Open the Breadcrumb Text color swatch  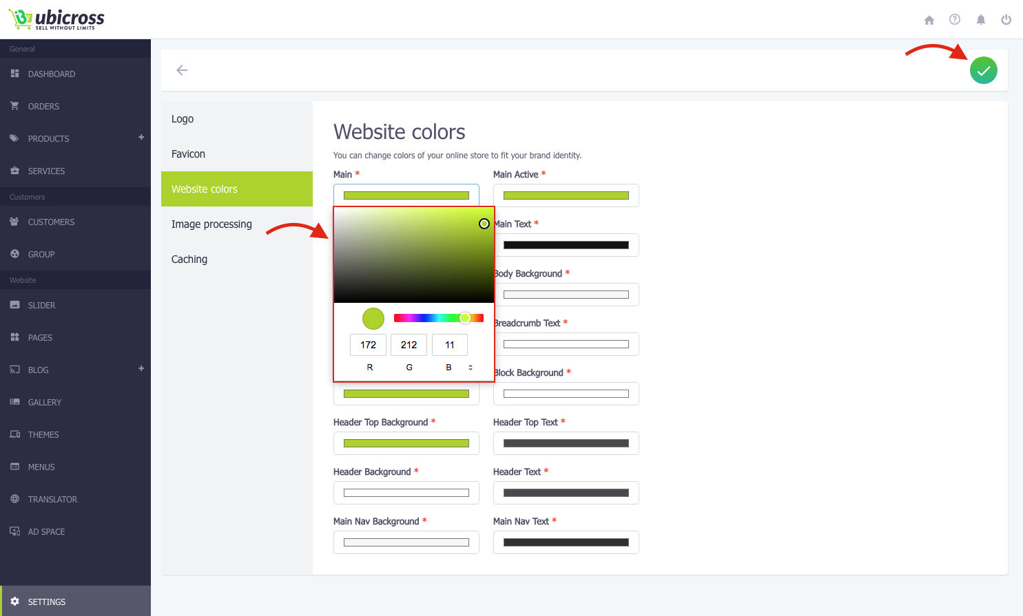point(566,344)
